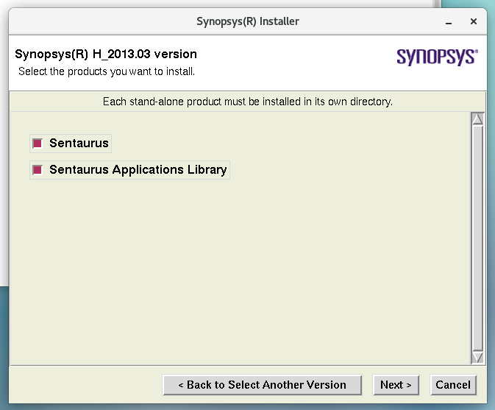Uncheck the Sentaurus Applications Library checkbox

click(x=38, y=170)
